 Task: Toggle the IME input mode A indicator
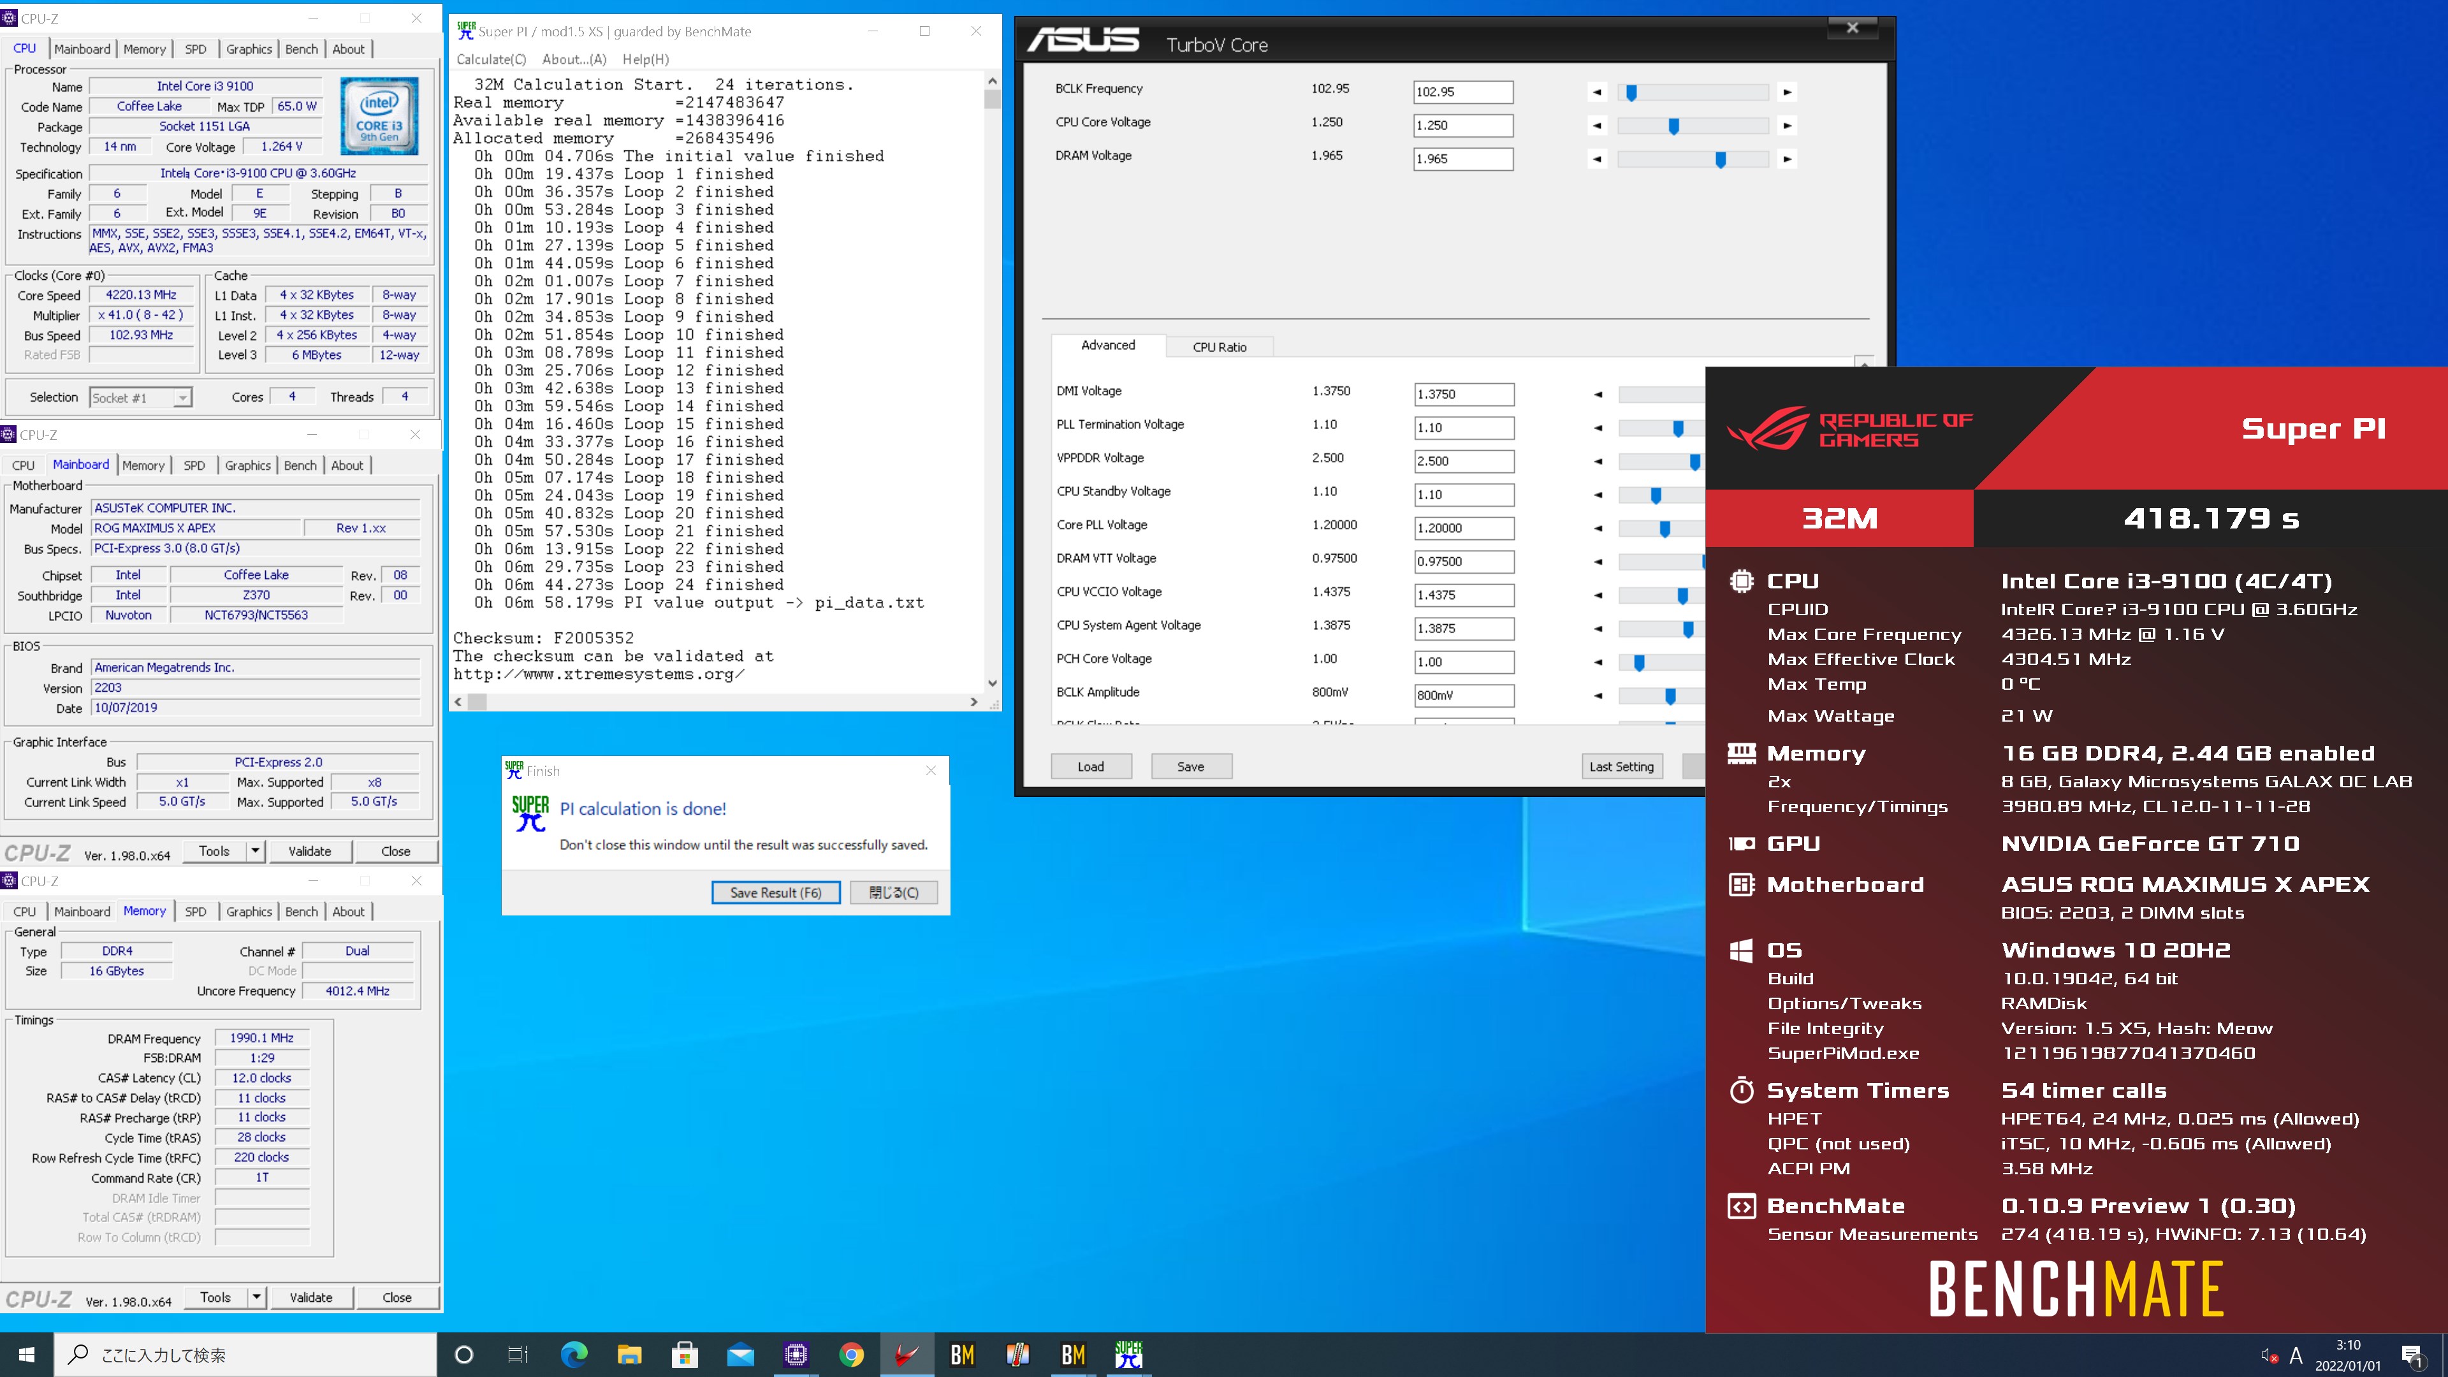pyautogui.click(x=2297, y=1355)
